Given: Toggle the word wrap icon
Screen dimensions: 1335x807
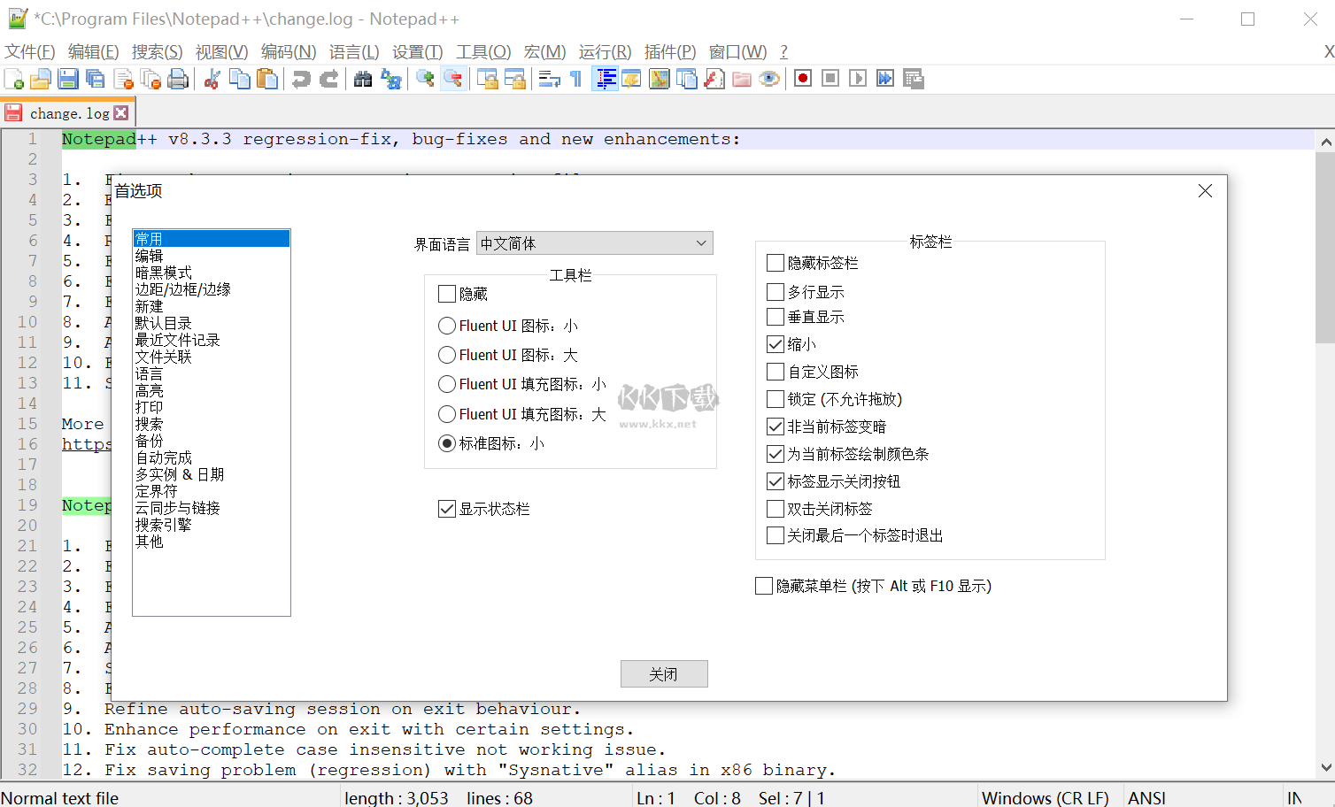Looking at the screenshot, I should click(x=550, y=79).
